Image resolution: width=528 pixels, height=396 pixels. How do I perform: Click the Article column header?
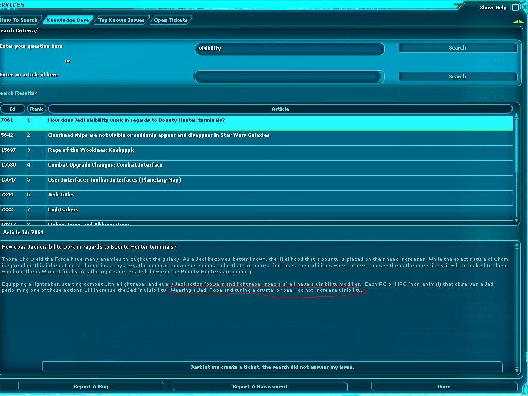coord(280,109)
